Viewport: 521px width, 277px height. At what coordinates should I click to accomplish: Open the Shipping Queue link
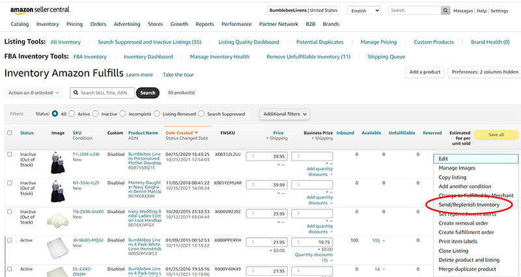tap(386, 57)
